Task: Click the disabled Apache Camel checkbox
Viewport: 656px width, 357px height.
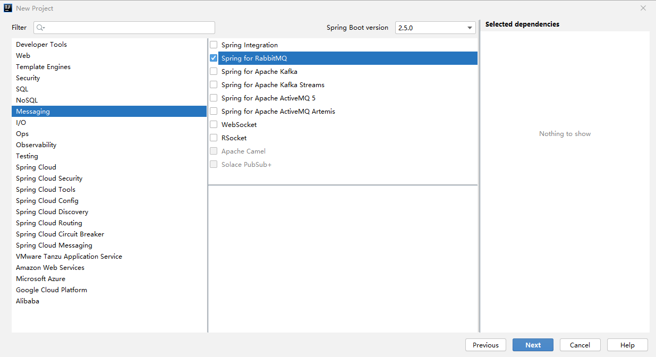Action: point(214,151)
